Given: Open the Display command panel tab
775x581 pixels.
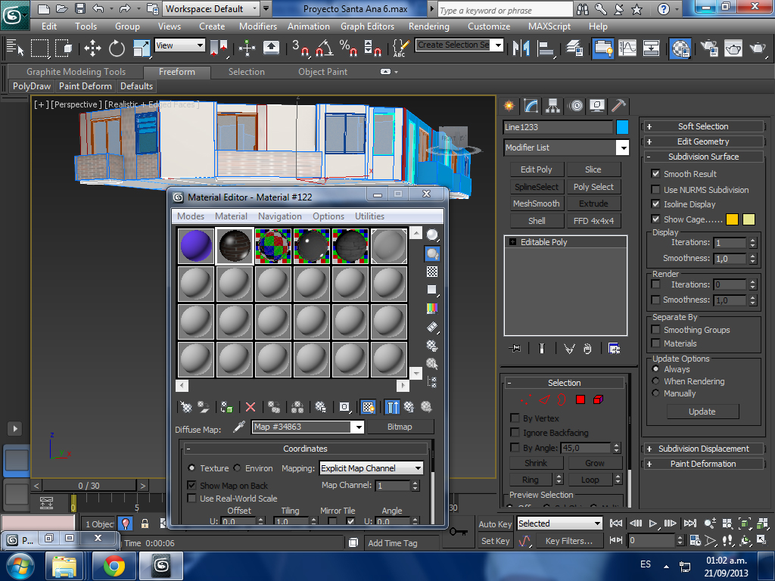Looking at the screenshot, I should (x=597, y=105).
